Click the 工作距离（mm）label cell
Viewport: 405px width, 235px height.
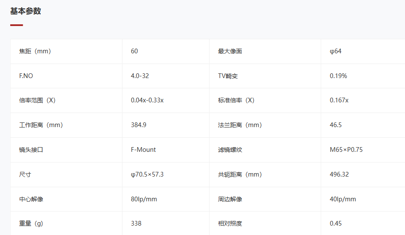(x=66, y=125)
